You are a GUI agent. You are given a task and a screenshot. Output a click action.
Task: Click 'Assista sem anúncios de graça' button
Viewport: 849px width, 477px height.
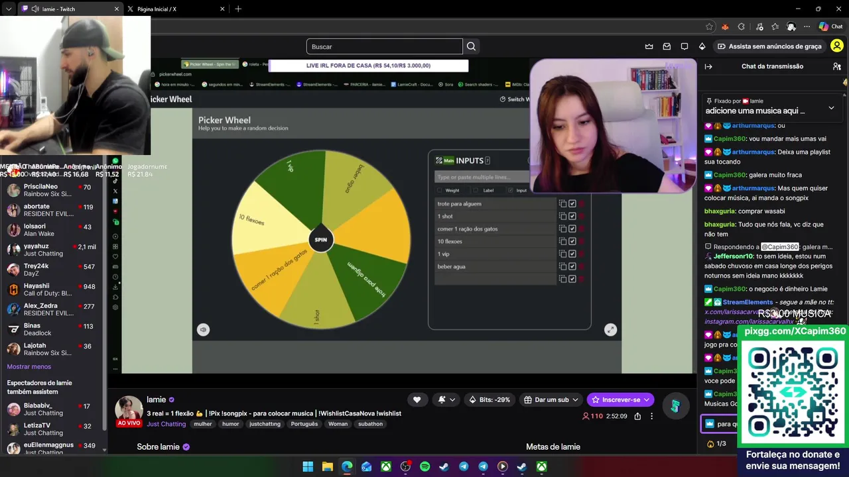tap(769, 46)
